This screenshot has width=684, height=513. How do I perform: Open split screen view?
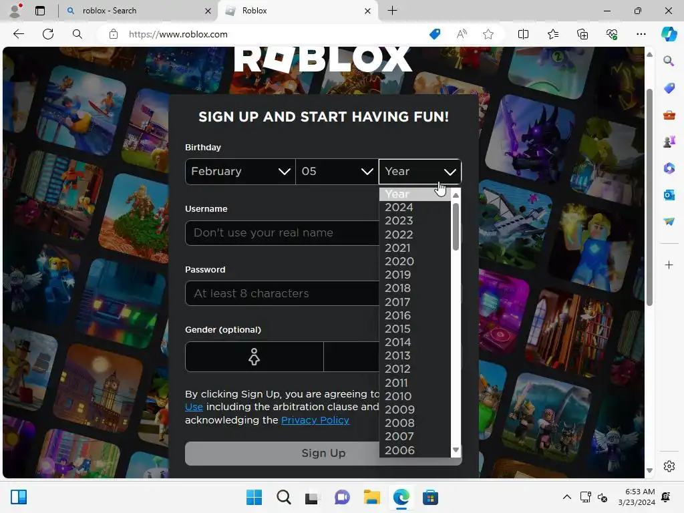click(x=523, y=34)
